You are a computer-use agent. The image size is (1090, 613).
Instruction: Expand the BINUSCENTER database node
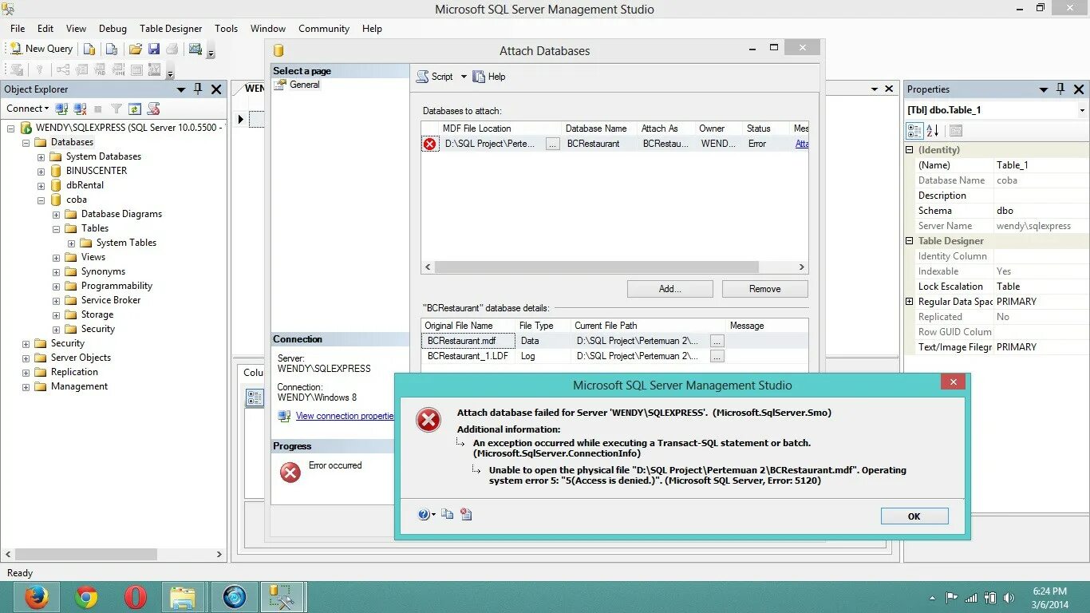click(41, 171)
